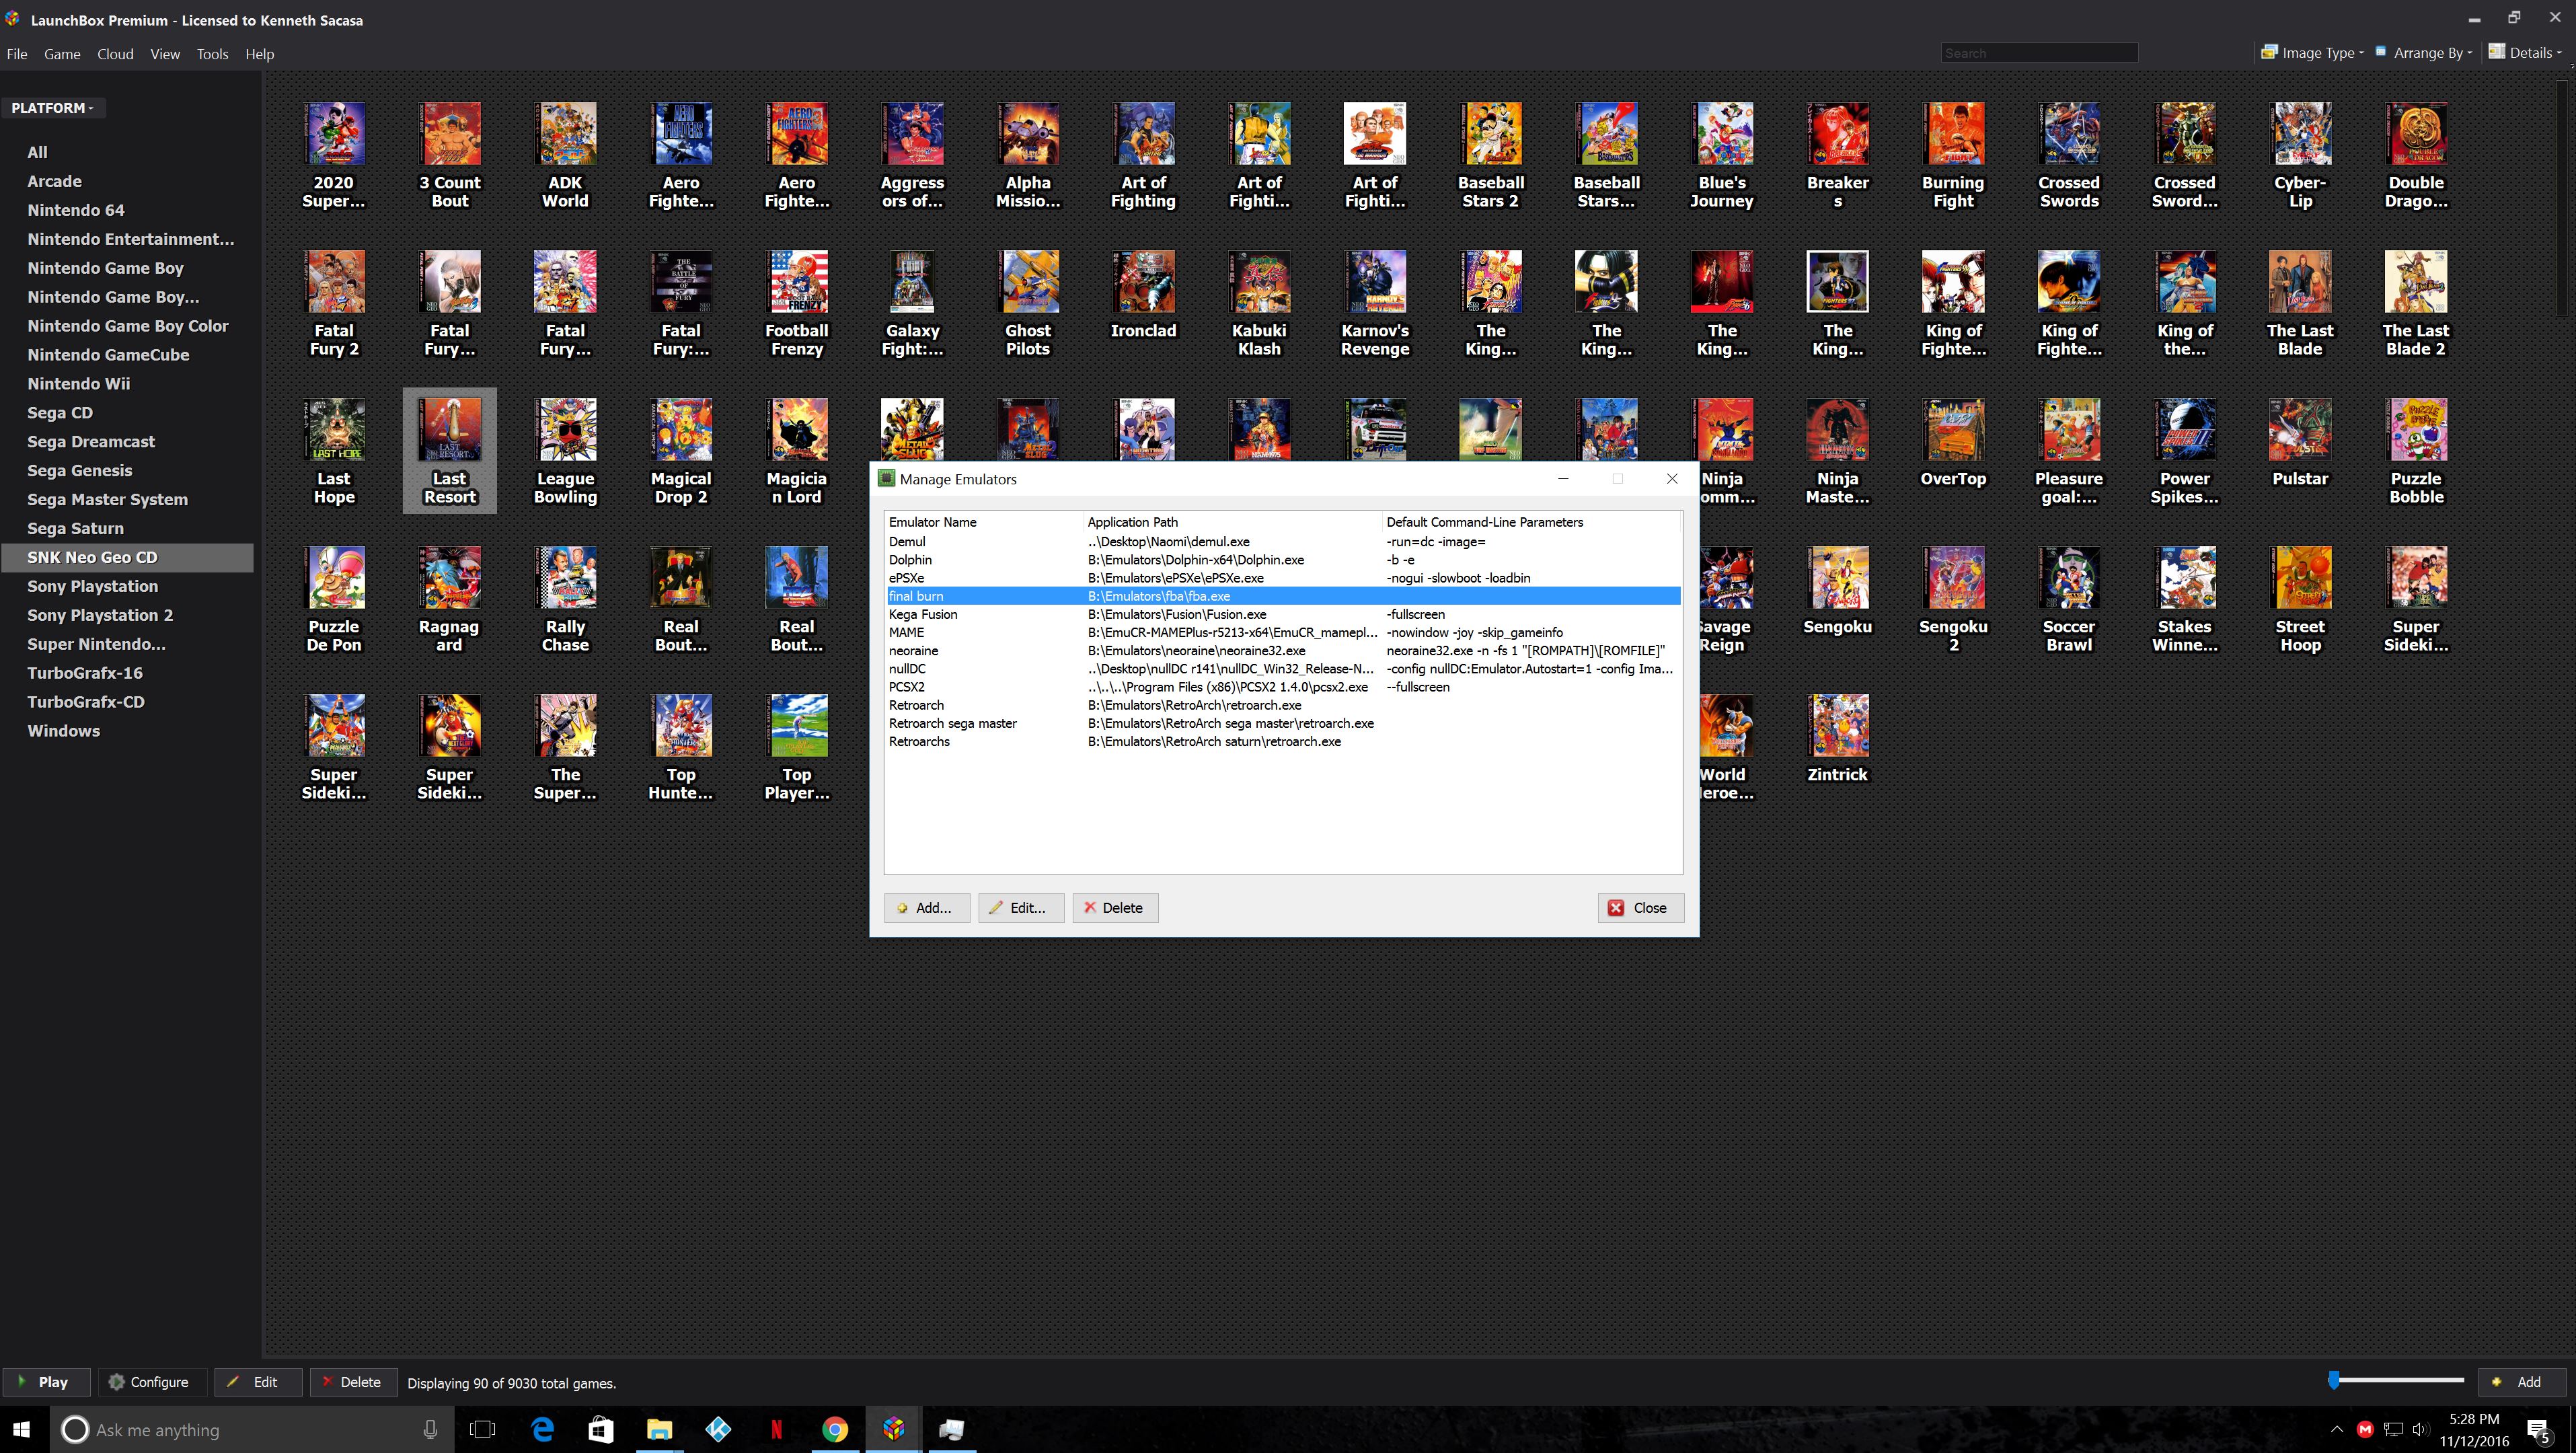Click the Windows Start button
The width and height of the screenshot is (2576, 1453).
[22, 1429]
